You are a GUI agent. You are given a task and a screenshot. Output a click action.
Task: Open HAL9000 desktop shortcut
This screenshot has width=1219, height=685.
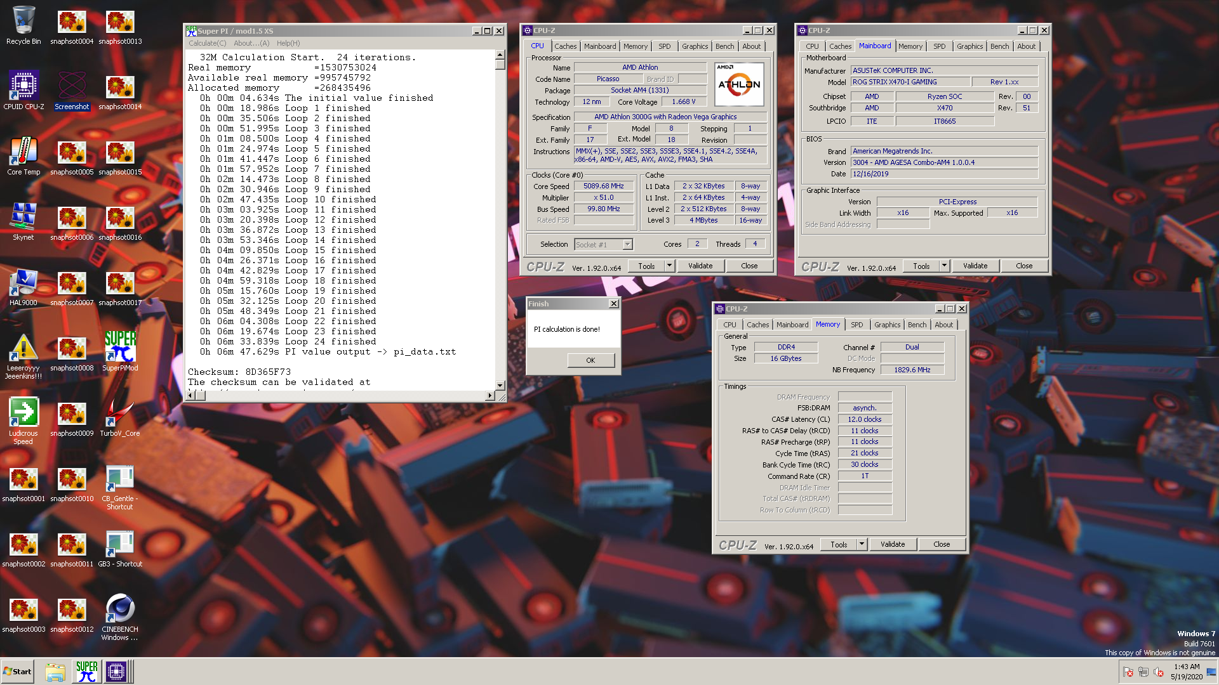tap(23, 287)
